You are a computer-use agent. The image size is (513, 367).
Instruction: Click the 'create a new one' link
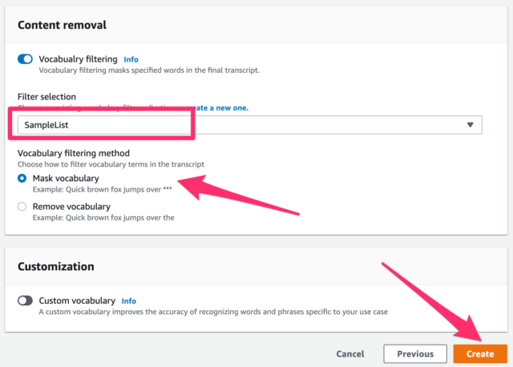click(x=219, y=108)
